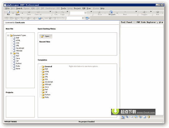Click the Copy toolbar icon
The image size is (169, 128).
63,12
